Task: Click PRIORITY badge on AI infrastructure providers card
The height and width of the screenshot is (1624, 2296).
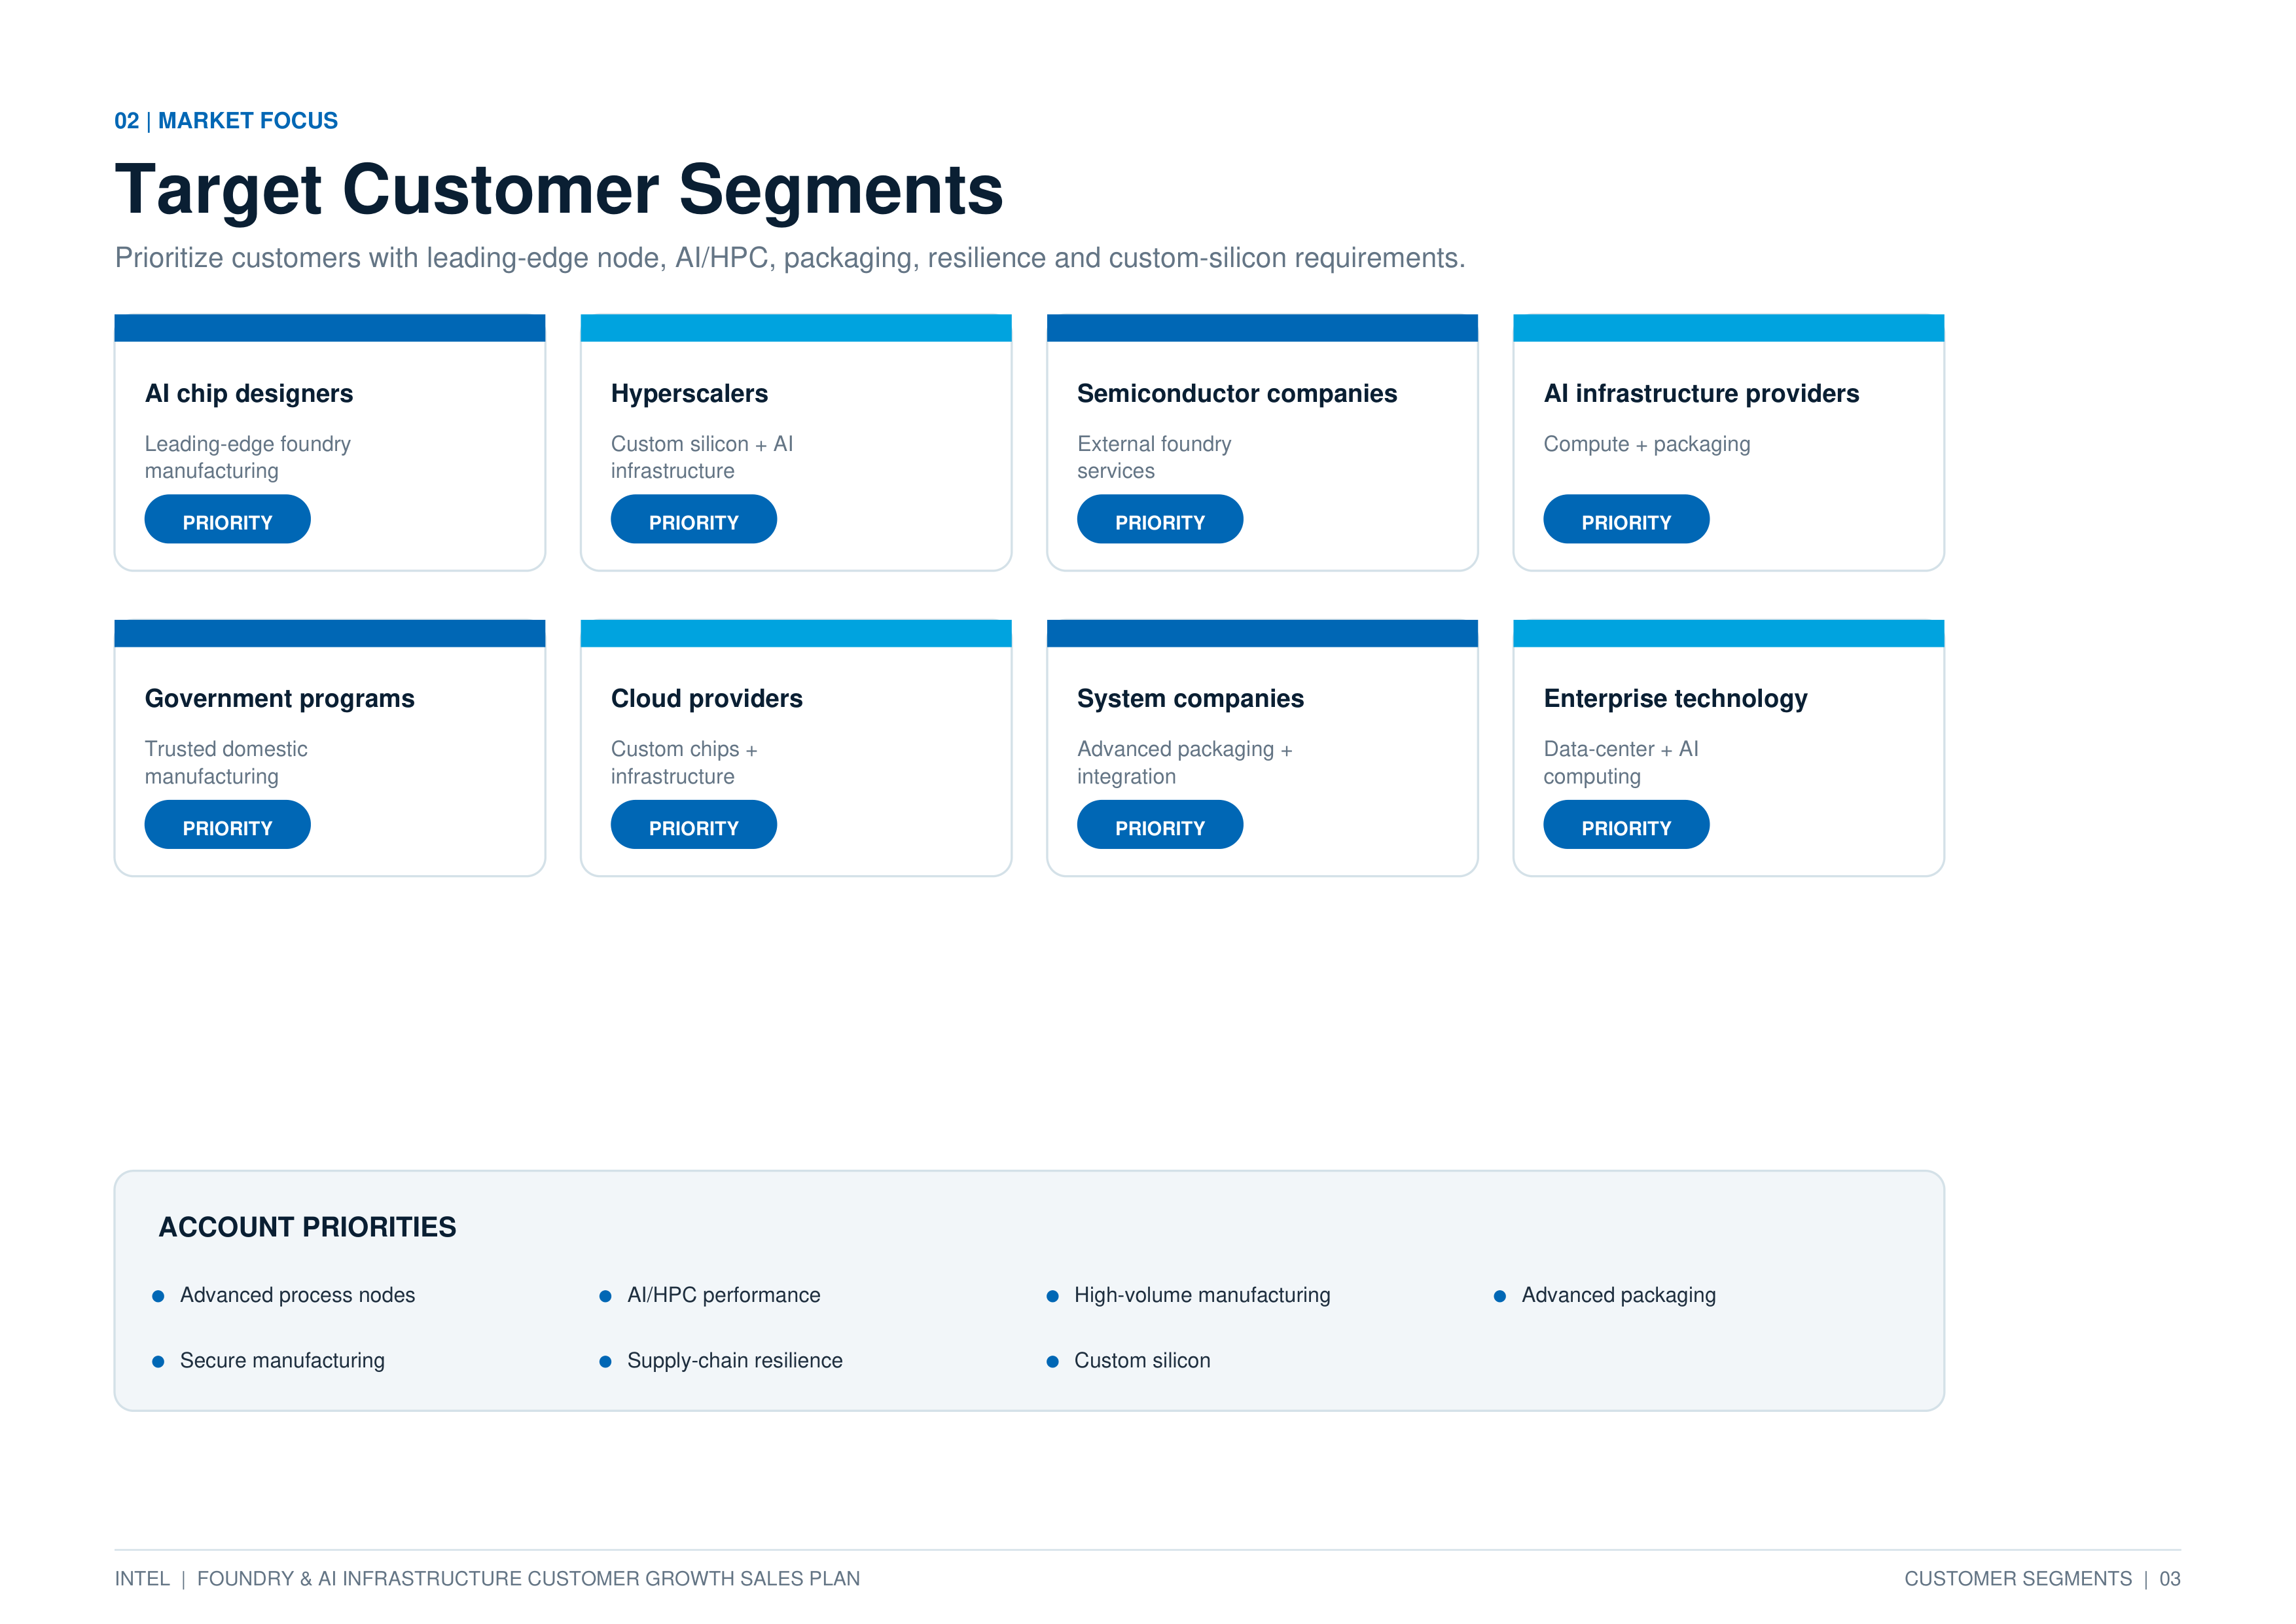Action: (1626, 520)
